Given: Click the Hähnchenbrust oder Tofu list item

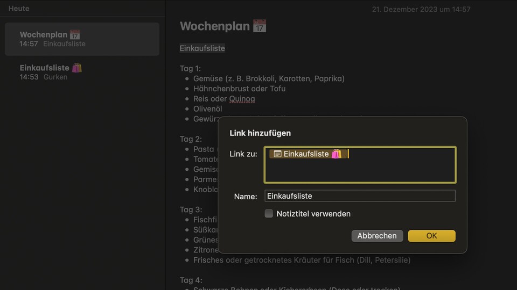Looking at the screenshot, I should [239, 89].
